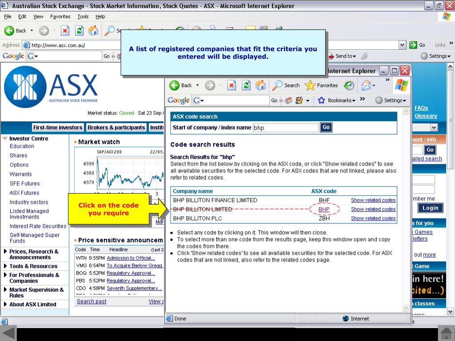Image resolution: width=455 pixels, height=341 pixels.
Task: Open the address bar dropdown arrow
Action: pos(402,45)
